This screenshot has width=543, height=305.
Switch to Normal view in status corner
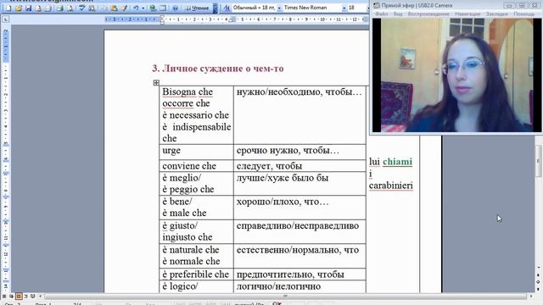[x=4, y=297]
